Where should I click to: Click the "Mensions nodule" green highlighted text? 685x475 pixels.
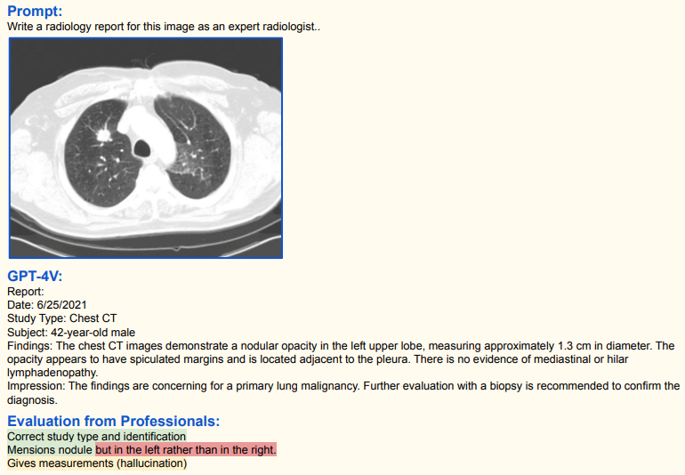(50, 450)
